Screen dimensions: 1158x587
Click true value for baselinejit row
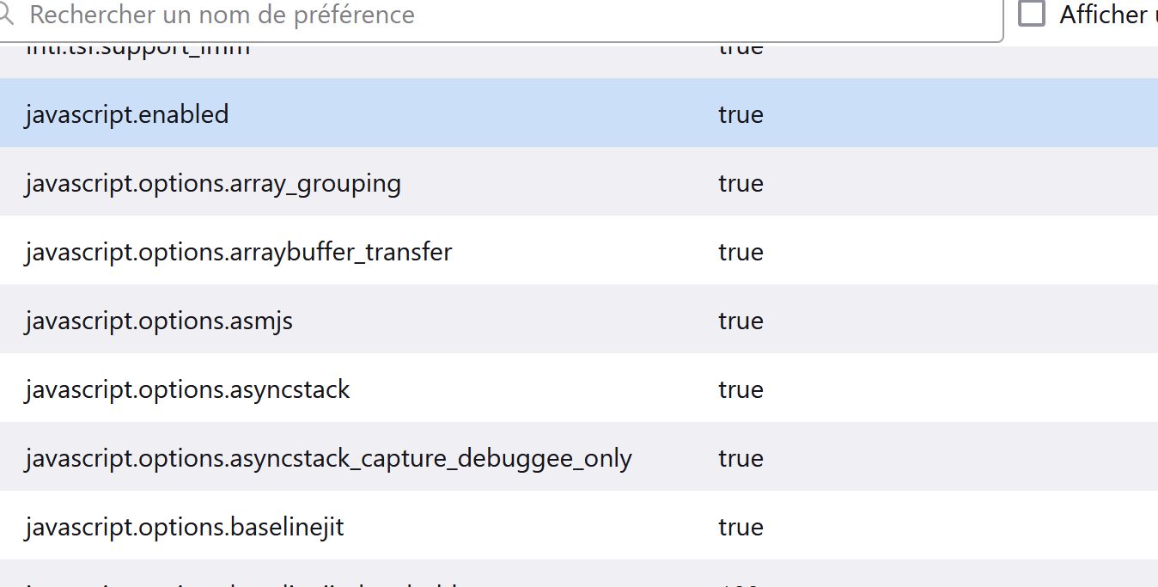[741, 527]
